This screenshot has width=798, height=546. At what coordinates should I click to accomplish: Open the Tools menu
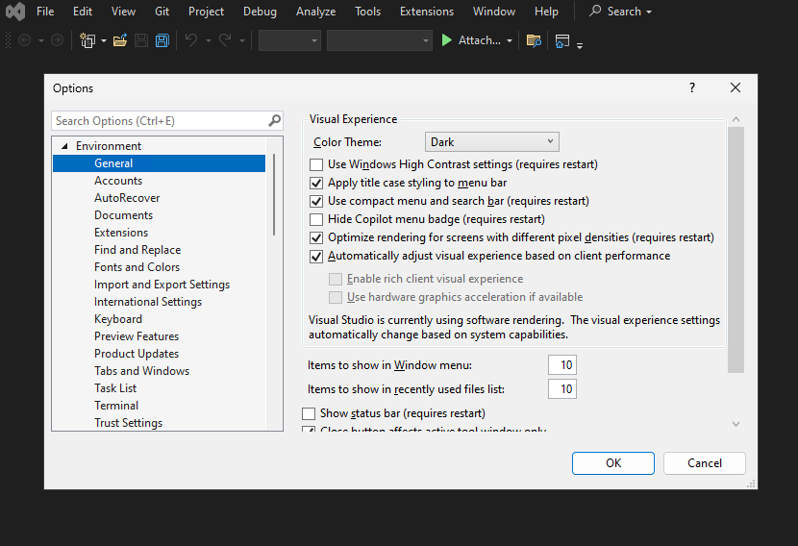click(x=367, y=12)
